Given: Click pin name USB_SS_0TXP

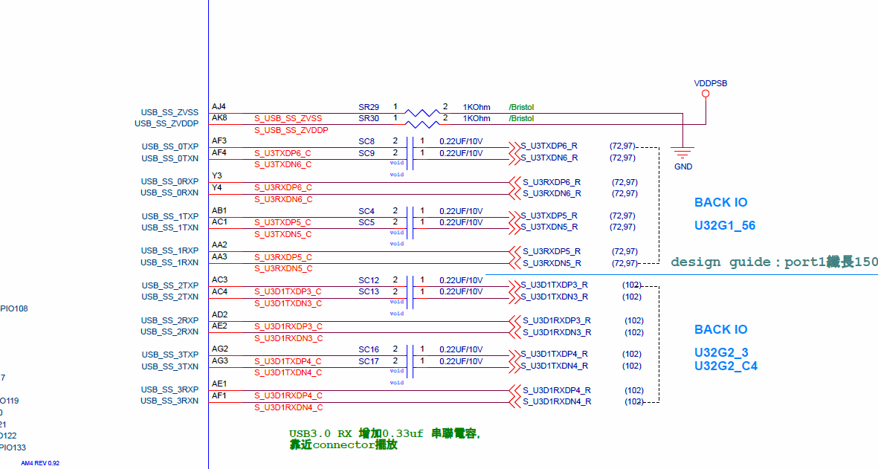Looking at the screenshot, I should [x=170, y=146].
